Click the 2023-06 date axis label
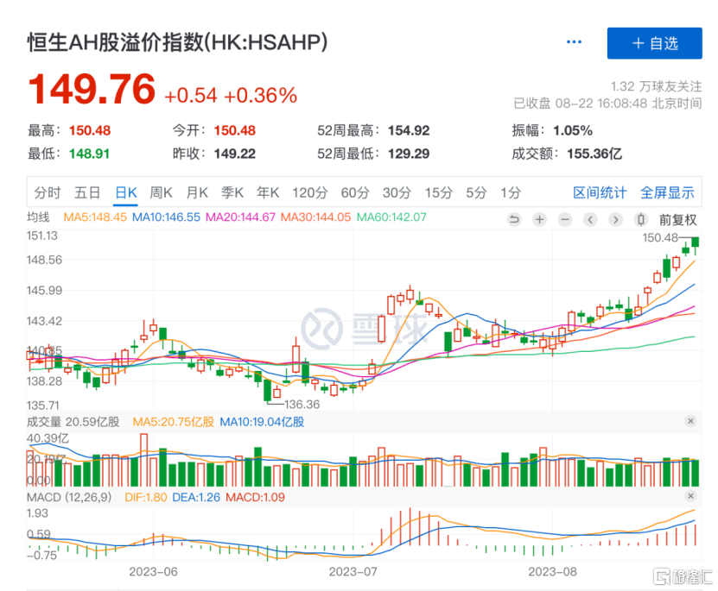The width and height of the screenshot is (718, 591). [x=154, y=572]
